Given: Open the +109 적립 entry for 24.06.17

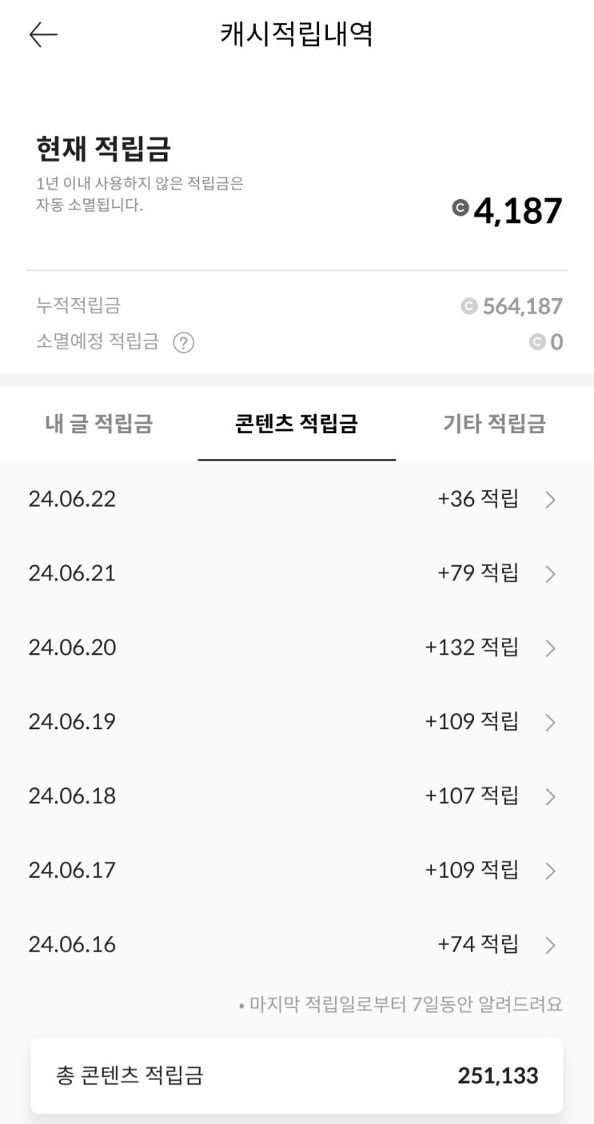Looking at the screenshot, I should pos(471,870).
